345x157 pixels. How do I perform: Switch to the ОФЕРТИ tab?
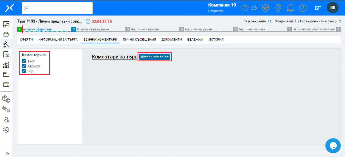[x=26, y=40]
